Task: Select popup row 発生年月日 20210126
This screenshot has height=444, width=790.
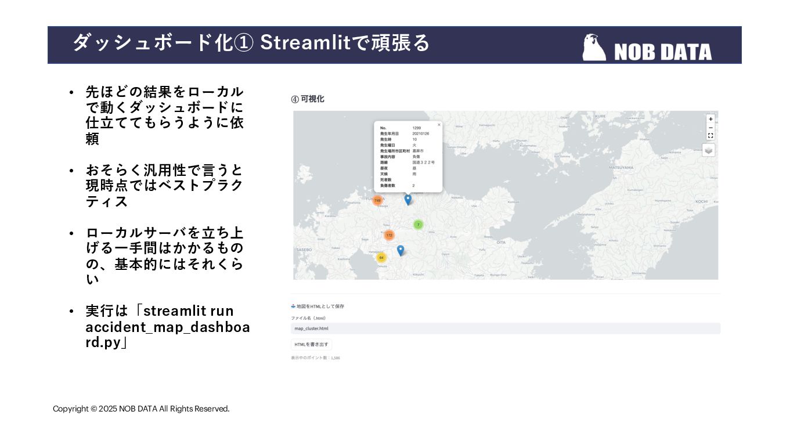Action: coord(405,133)
